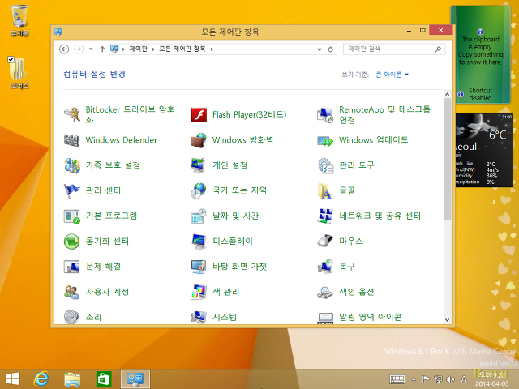519x389 pixels.
Task: Click the scrollbar up arrow
Action: [447, 94]
